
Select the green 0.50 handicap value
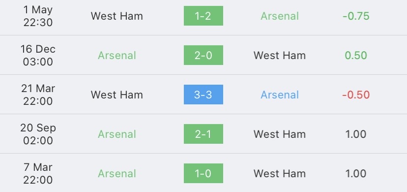coord(356,56)
